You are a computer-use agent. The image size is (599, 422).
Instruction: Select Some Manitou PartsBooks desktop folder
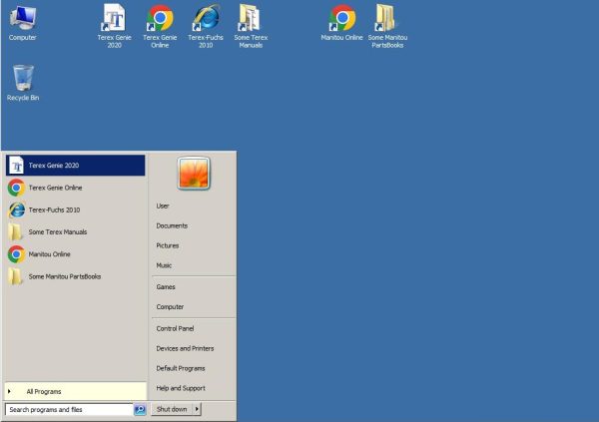(x=387, y=26)
